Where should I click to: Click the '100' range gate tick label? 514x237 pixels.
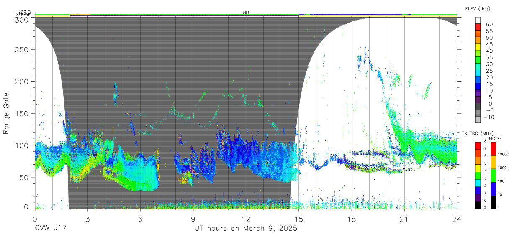click(x=23, y=145)
